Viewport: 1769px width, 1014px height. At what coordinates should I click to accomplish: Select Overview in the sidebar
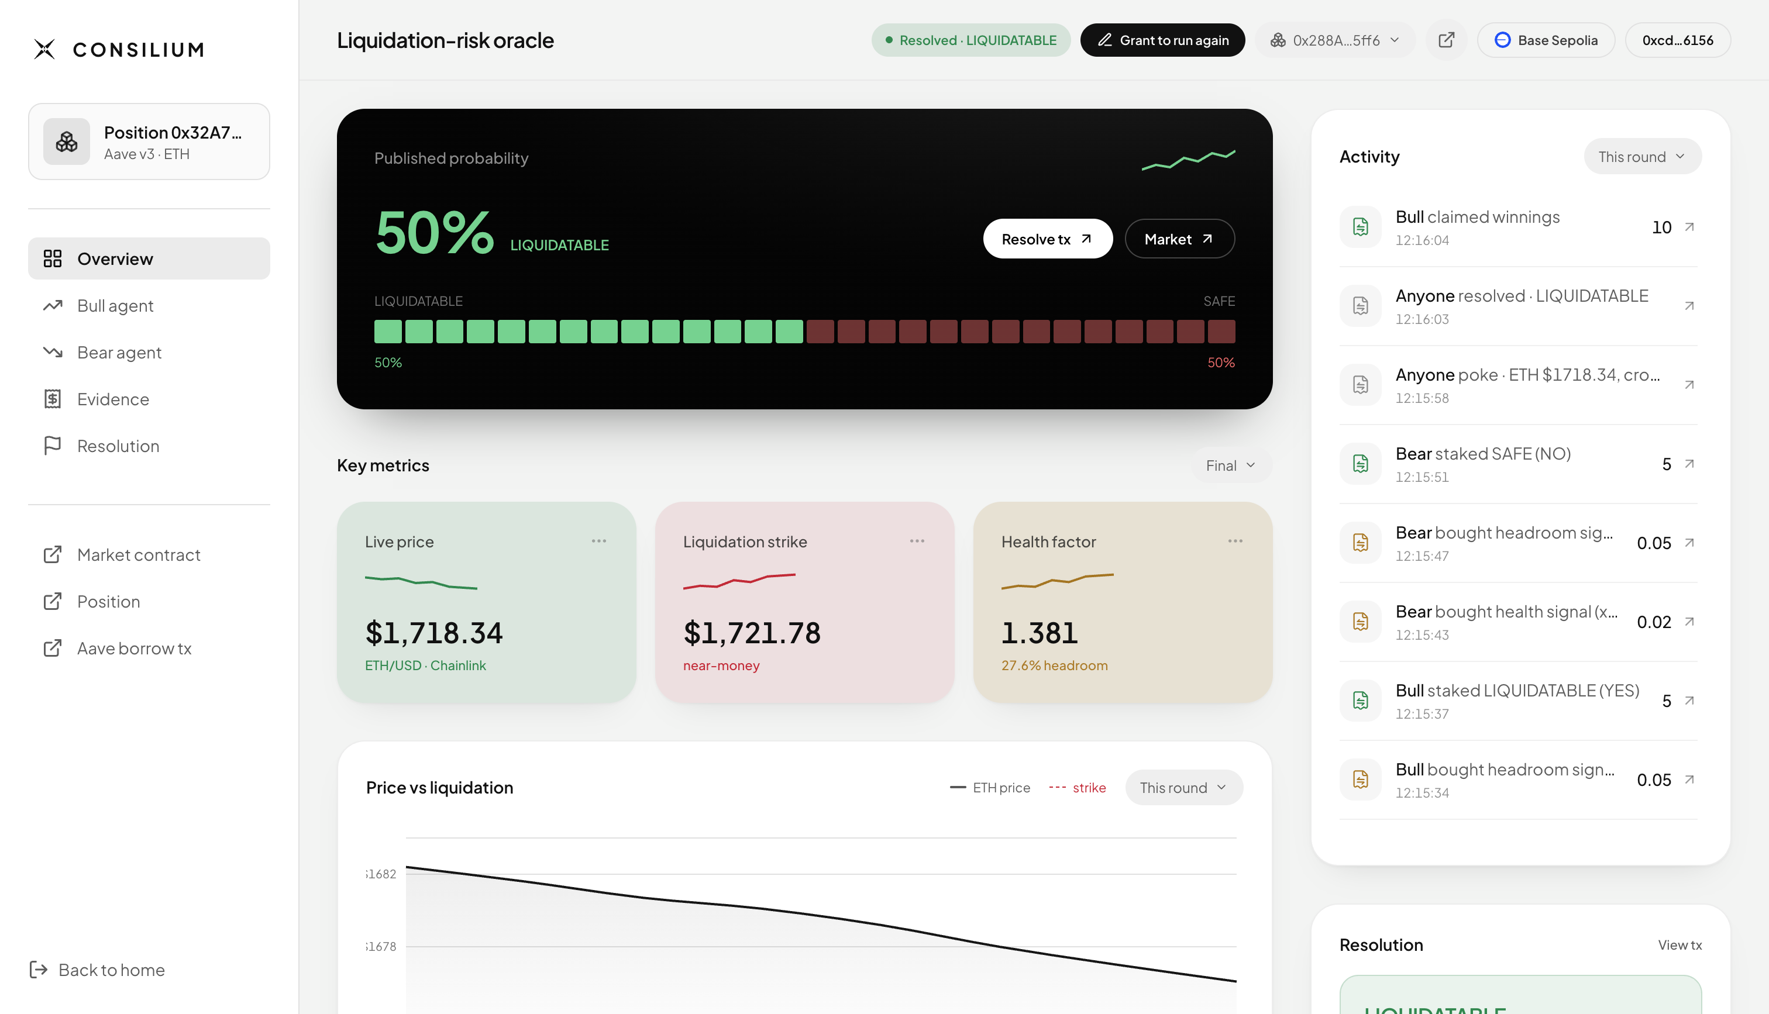149,258
